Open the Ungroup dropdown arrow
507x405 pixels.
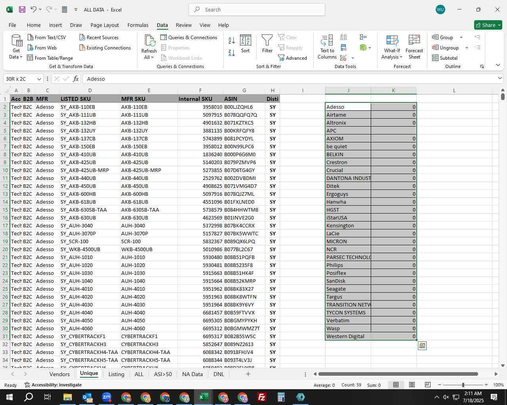pos(467,48)
